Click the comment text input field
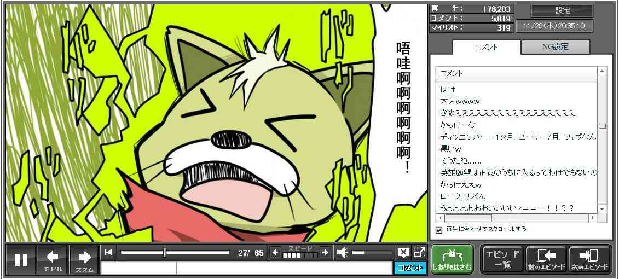The height and width of the screenshot is (279, 619). [x=284, y=268]
